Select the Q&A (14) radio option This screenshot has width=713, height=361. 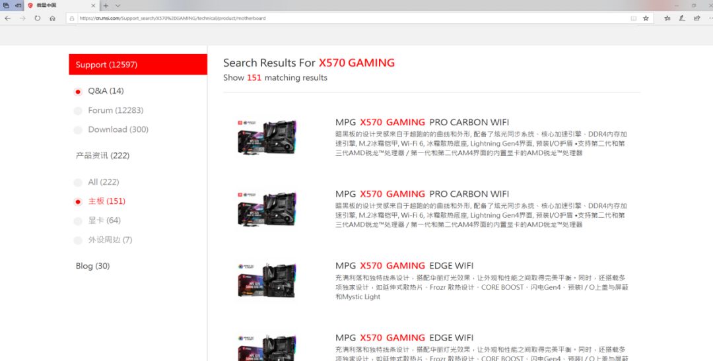(78, 91)
